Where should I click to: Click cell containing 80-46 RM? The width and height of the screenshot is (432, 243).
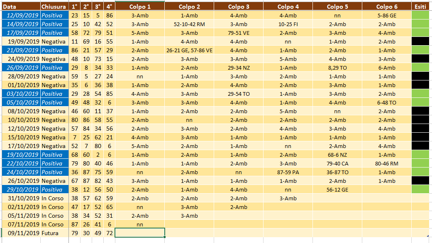click(x=387, y=163)
